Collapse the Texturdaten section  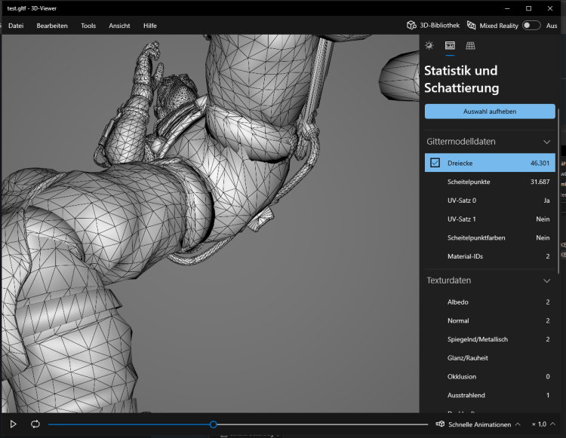547,280
